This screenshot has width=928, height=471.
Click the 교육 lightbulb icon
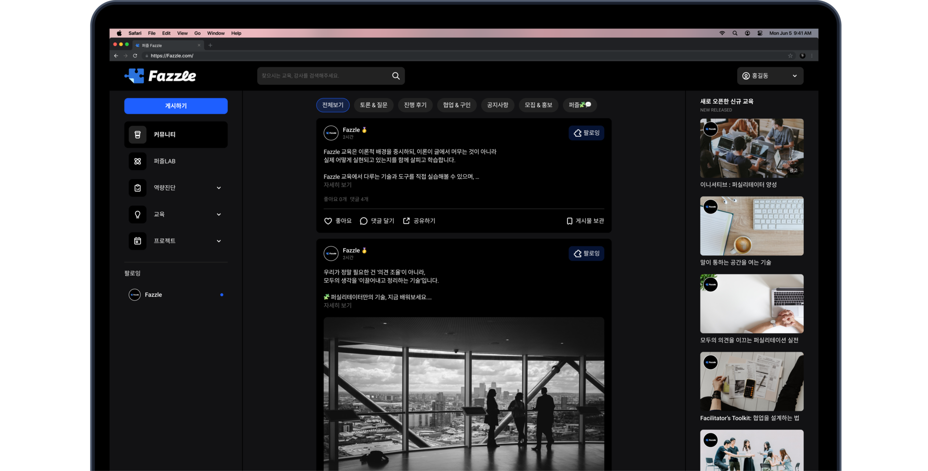[x=138, y=214]
